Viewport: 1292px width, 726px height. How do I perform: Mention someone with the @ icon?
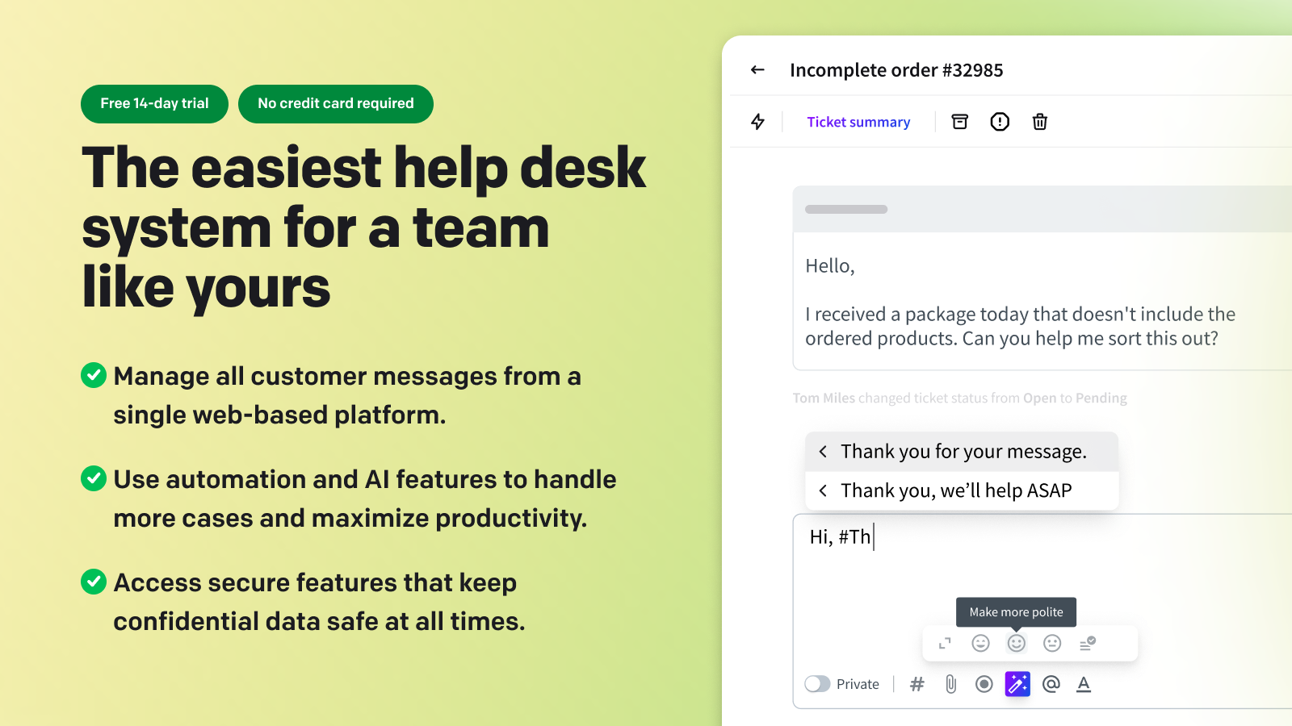tap(1051, 684)
